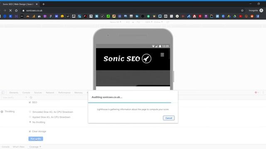266x149 pixels.
Task: Open the Facebook bookmark icon
Action: pos(258,16)
